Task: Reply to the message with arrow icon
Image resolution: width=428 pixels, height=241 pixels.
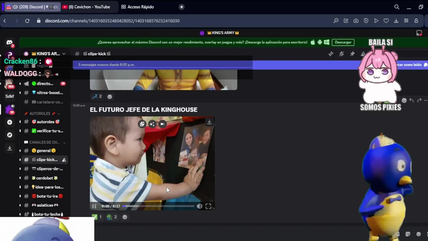Action: (x=411, y=100)
